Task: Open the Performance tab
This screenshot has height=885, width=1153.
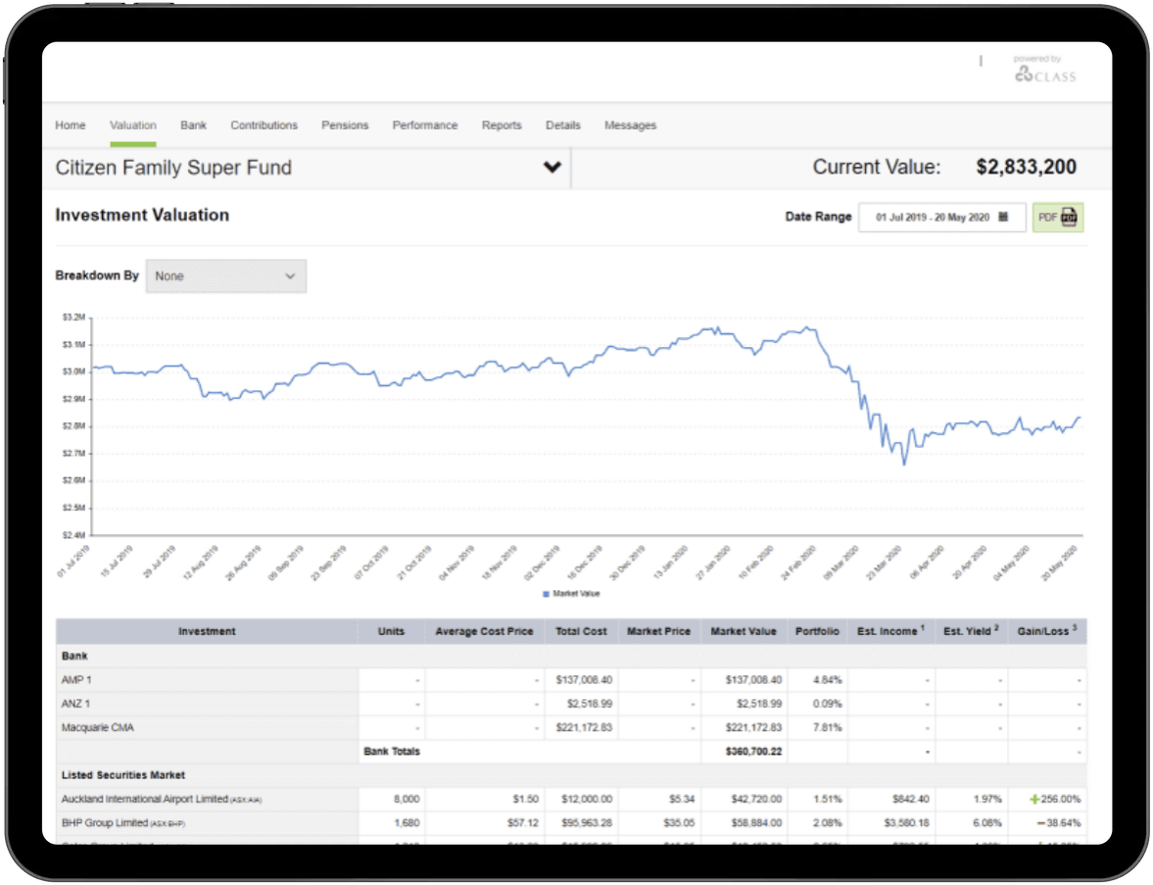Action: coord(425,125)
